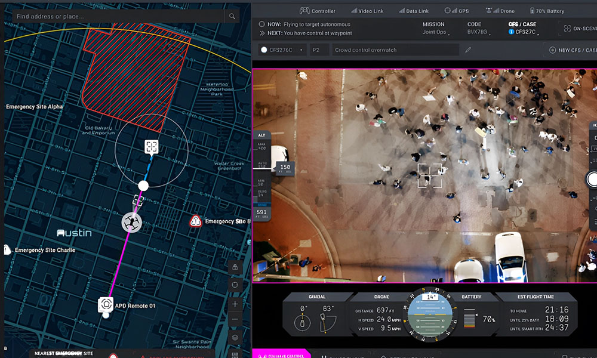Viewport: 597px width, 358px height.
Task: Zoom in on the map
Action: tap(235, 304)
